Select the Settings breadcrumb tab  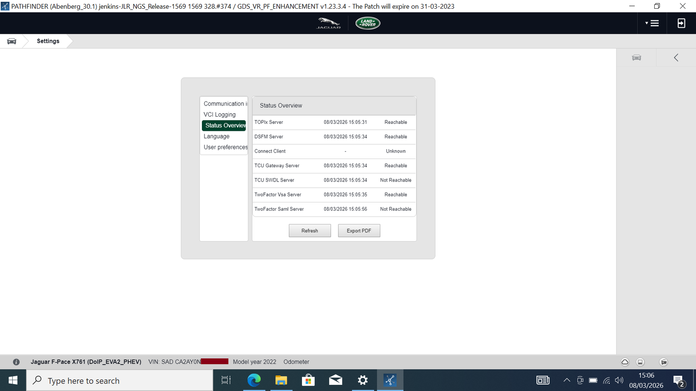[x=48, y=41]
